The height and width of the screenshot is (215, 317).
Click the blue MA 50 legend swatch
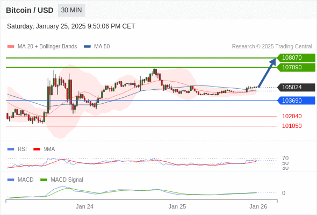[x=88, y=47]
